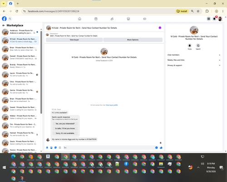This screenshot has height=182, width=227.
Task: Click the More Options button
Action: pyautogui.click(x=133, y=40)
